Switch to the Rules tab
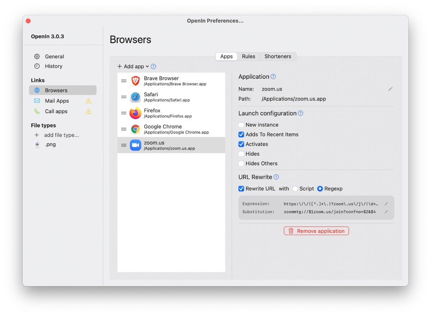 click(249, 56)
